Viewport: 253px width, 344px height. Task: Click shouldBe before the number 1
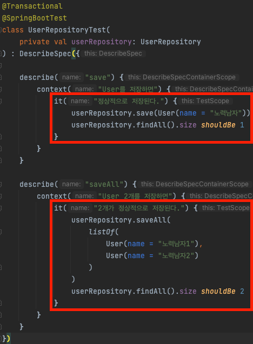[x=218, y=125]
